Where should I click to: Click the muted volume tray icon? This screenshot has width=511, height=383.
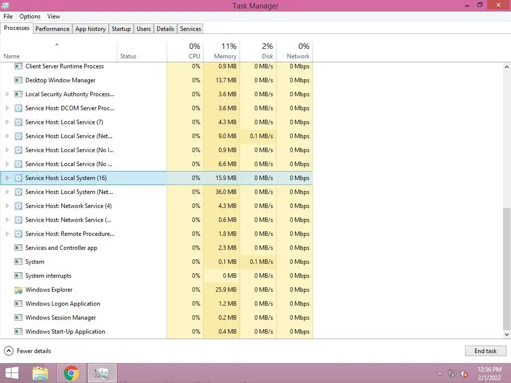pos(464,374)
